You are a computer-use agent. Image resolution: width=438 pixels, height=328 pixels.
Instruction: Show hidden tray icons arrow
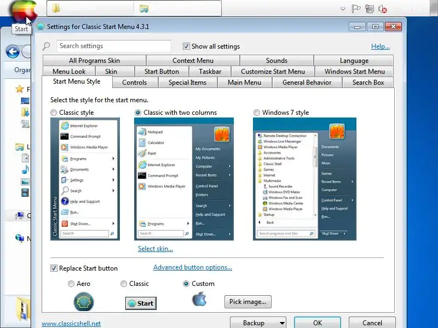(x=343, y=9)
